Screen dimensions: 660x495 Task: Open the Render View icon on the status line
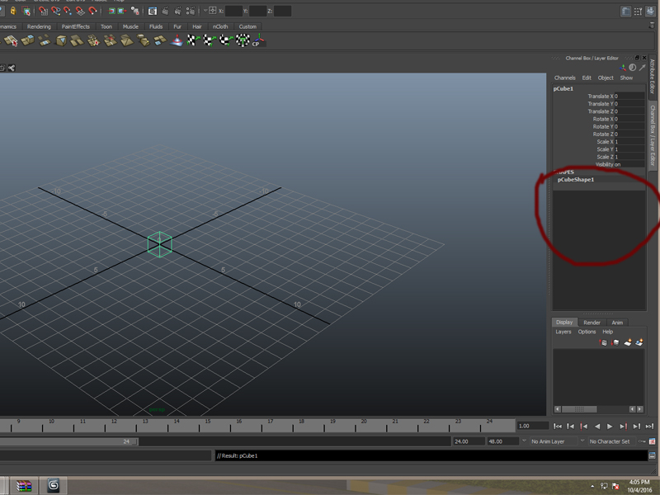153,10
